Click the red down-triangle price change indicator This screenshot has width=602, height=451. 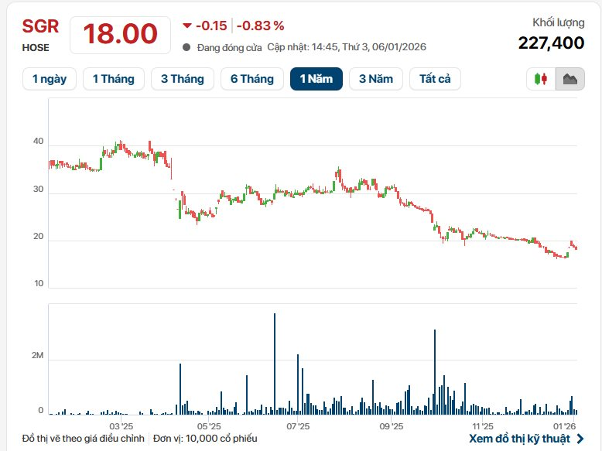point(186,26)
